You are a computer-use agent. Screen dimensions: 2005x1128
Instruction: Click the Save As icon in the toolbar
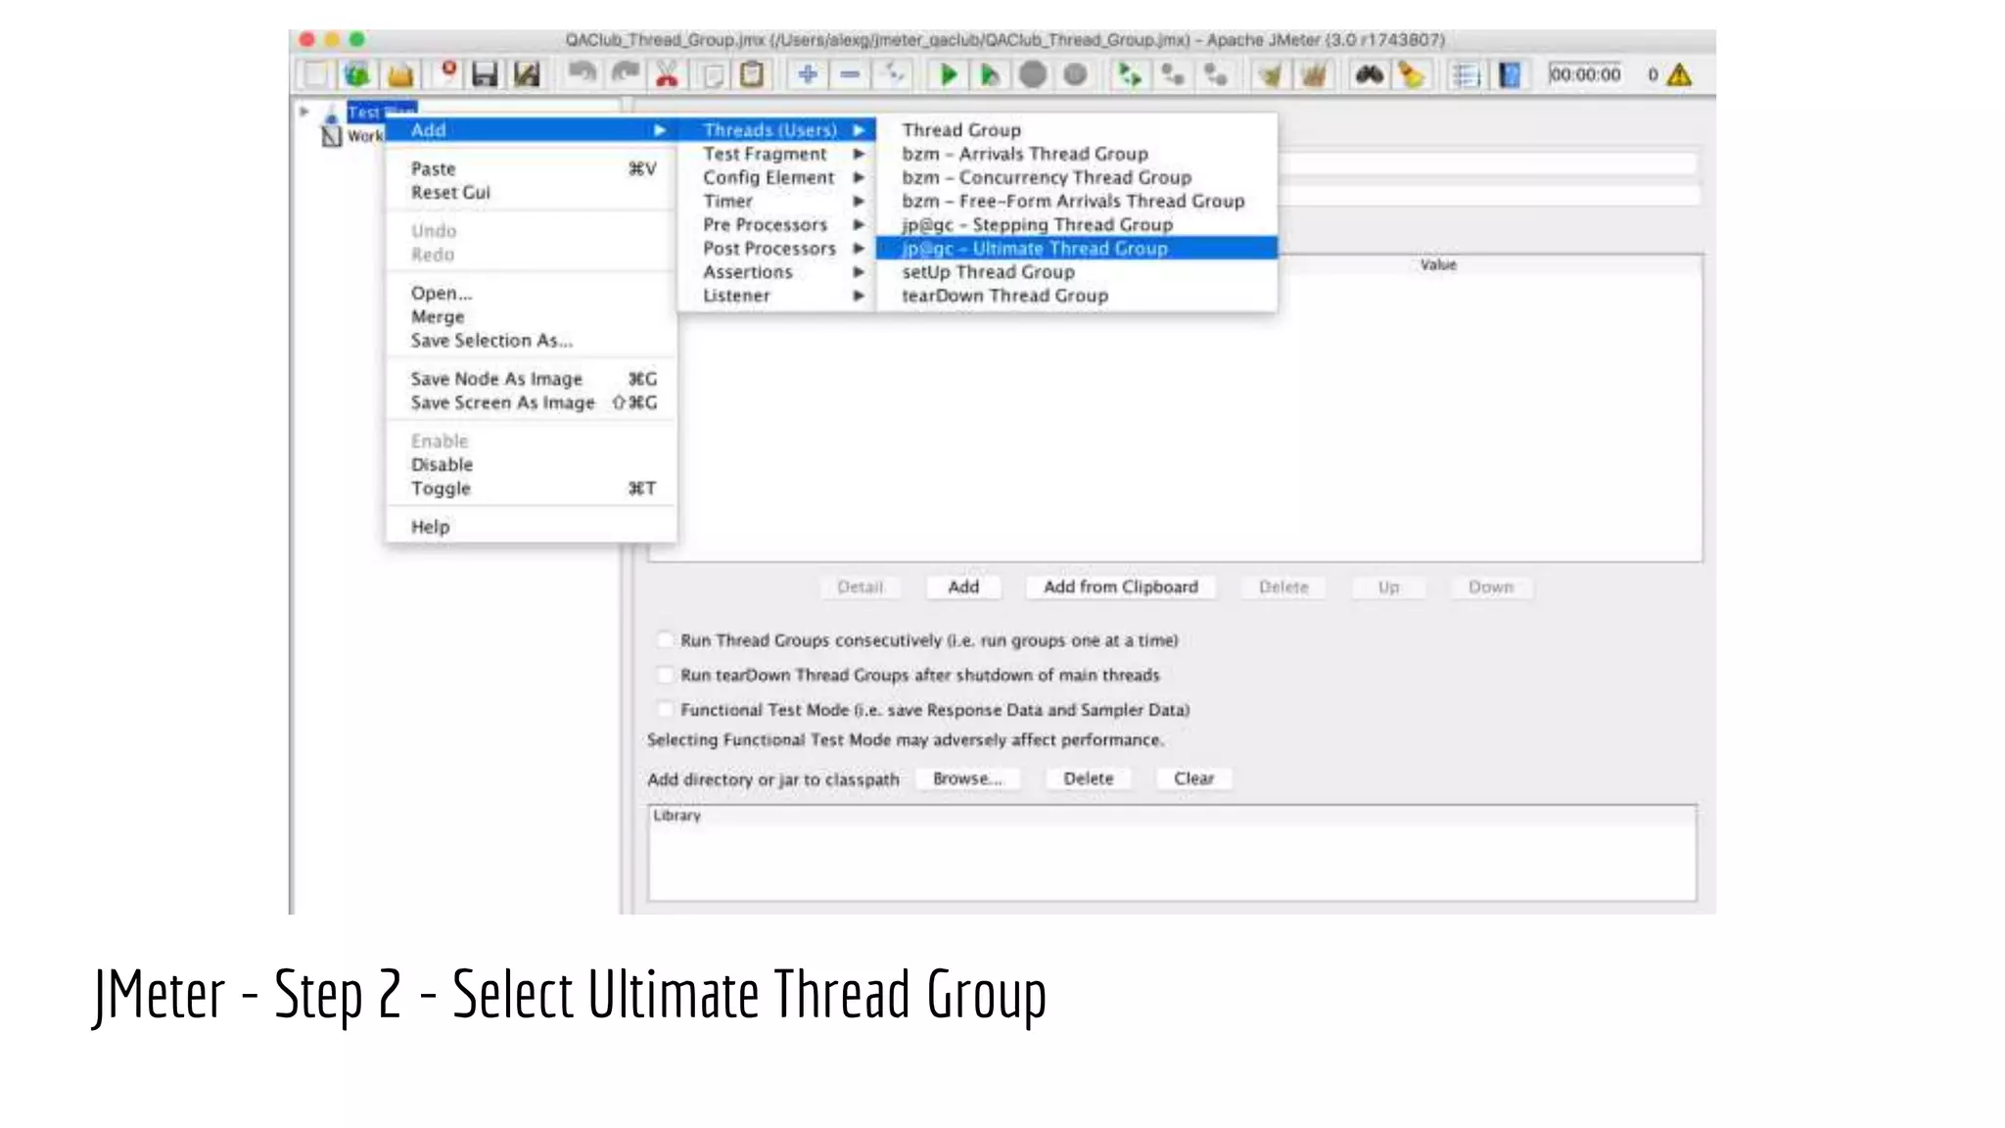pos(528,74)
